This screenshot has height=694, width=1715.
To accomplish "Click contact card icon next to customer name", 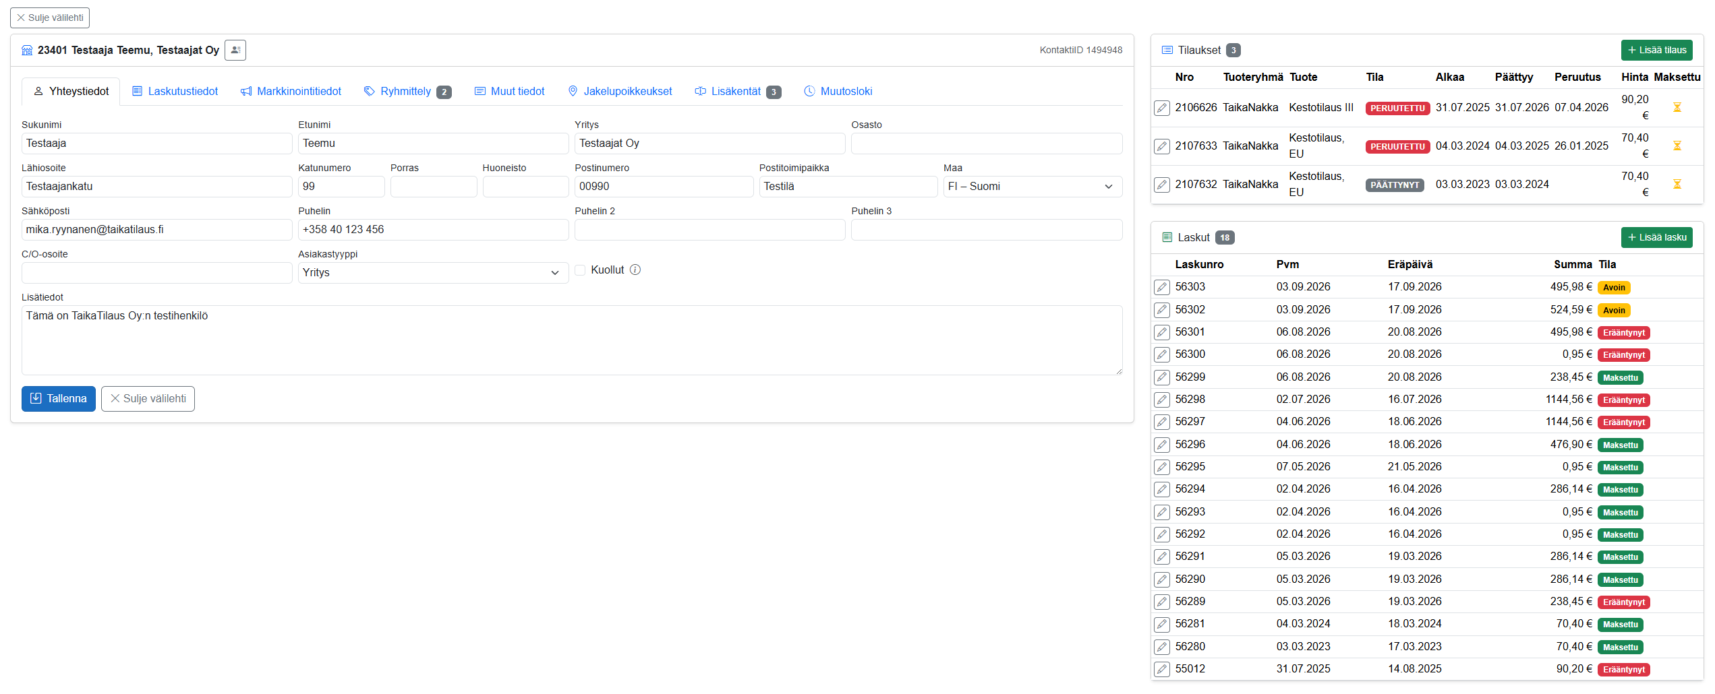I will [235, 50].
